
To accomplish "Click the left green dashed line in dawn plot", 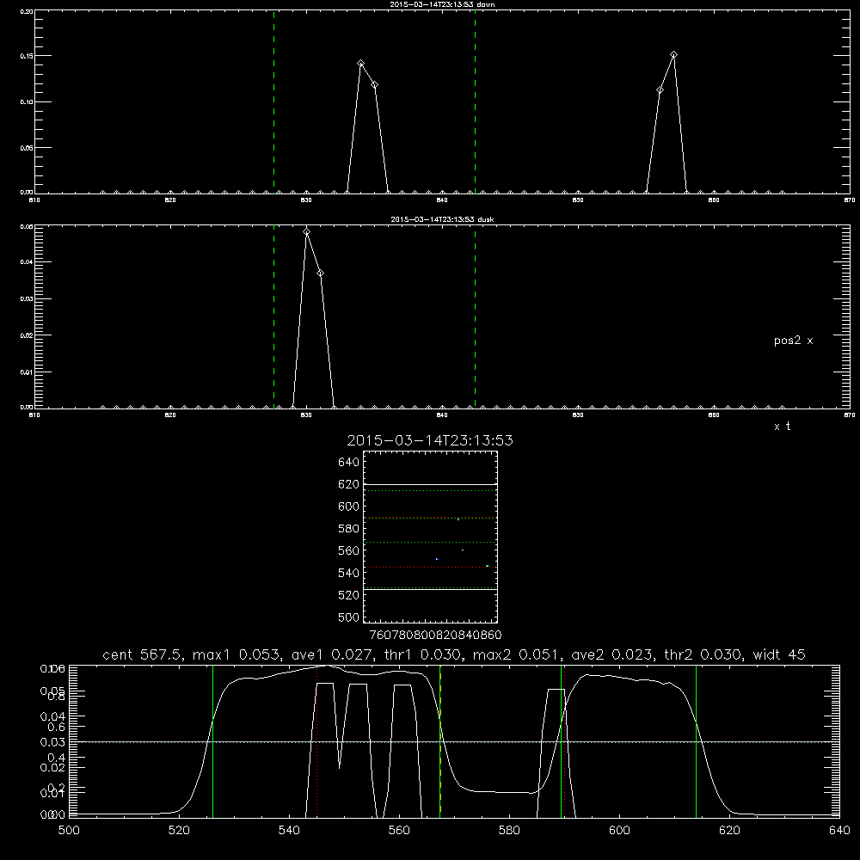I will (273, 101).
